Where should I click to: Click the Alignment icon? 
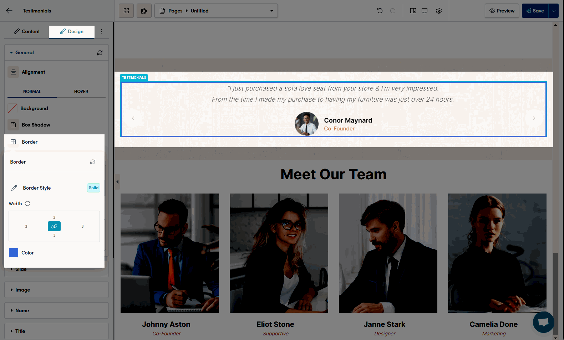[x=13, y=72]
